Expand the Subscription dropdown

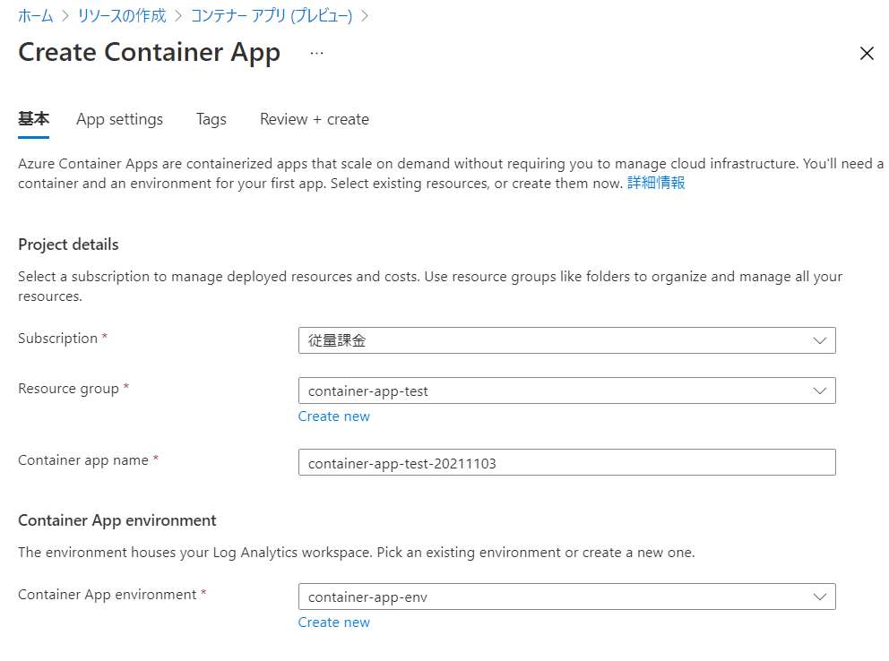coord(567,340)
